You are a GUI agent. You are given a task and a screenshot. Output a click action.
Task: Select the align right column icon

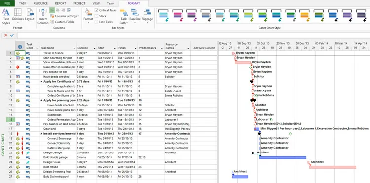(63, 10)
